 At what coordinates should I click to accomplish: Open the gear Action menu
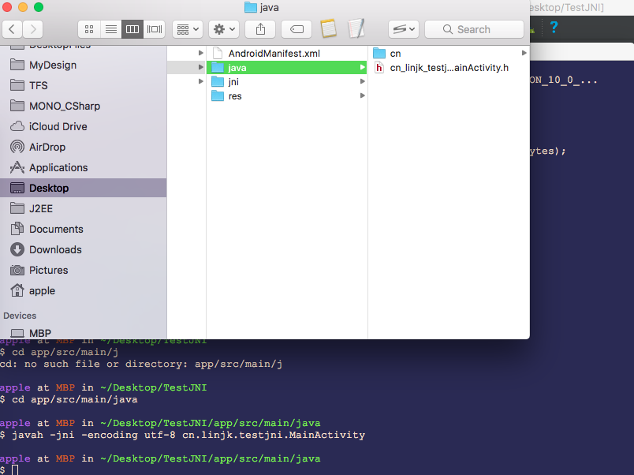point(224,29)
